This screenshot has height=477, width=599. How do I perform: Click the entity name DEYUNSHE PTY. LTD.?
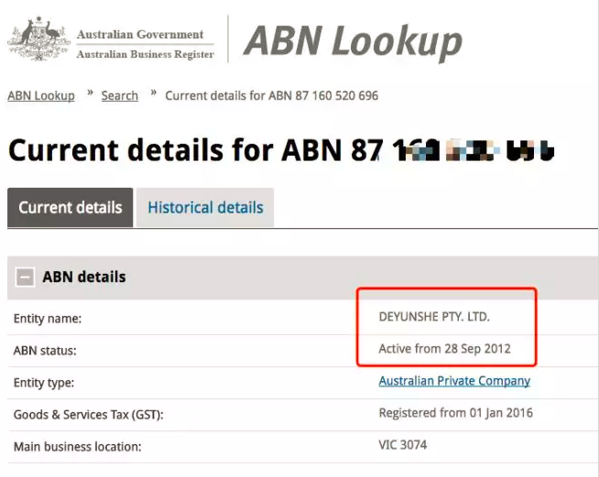[434, 317]
